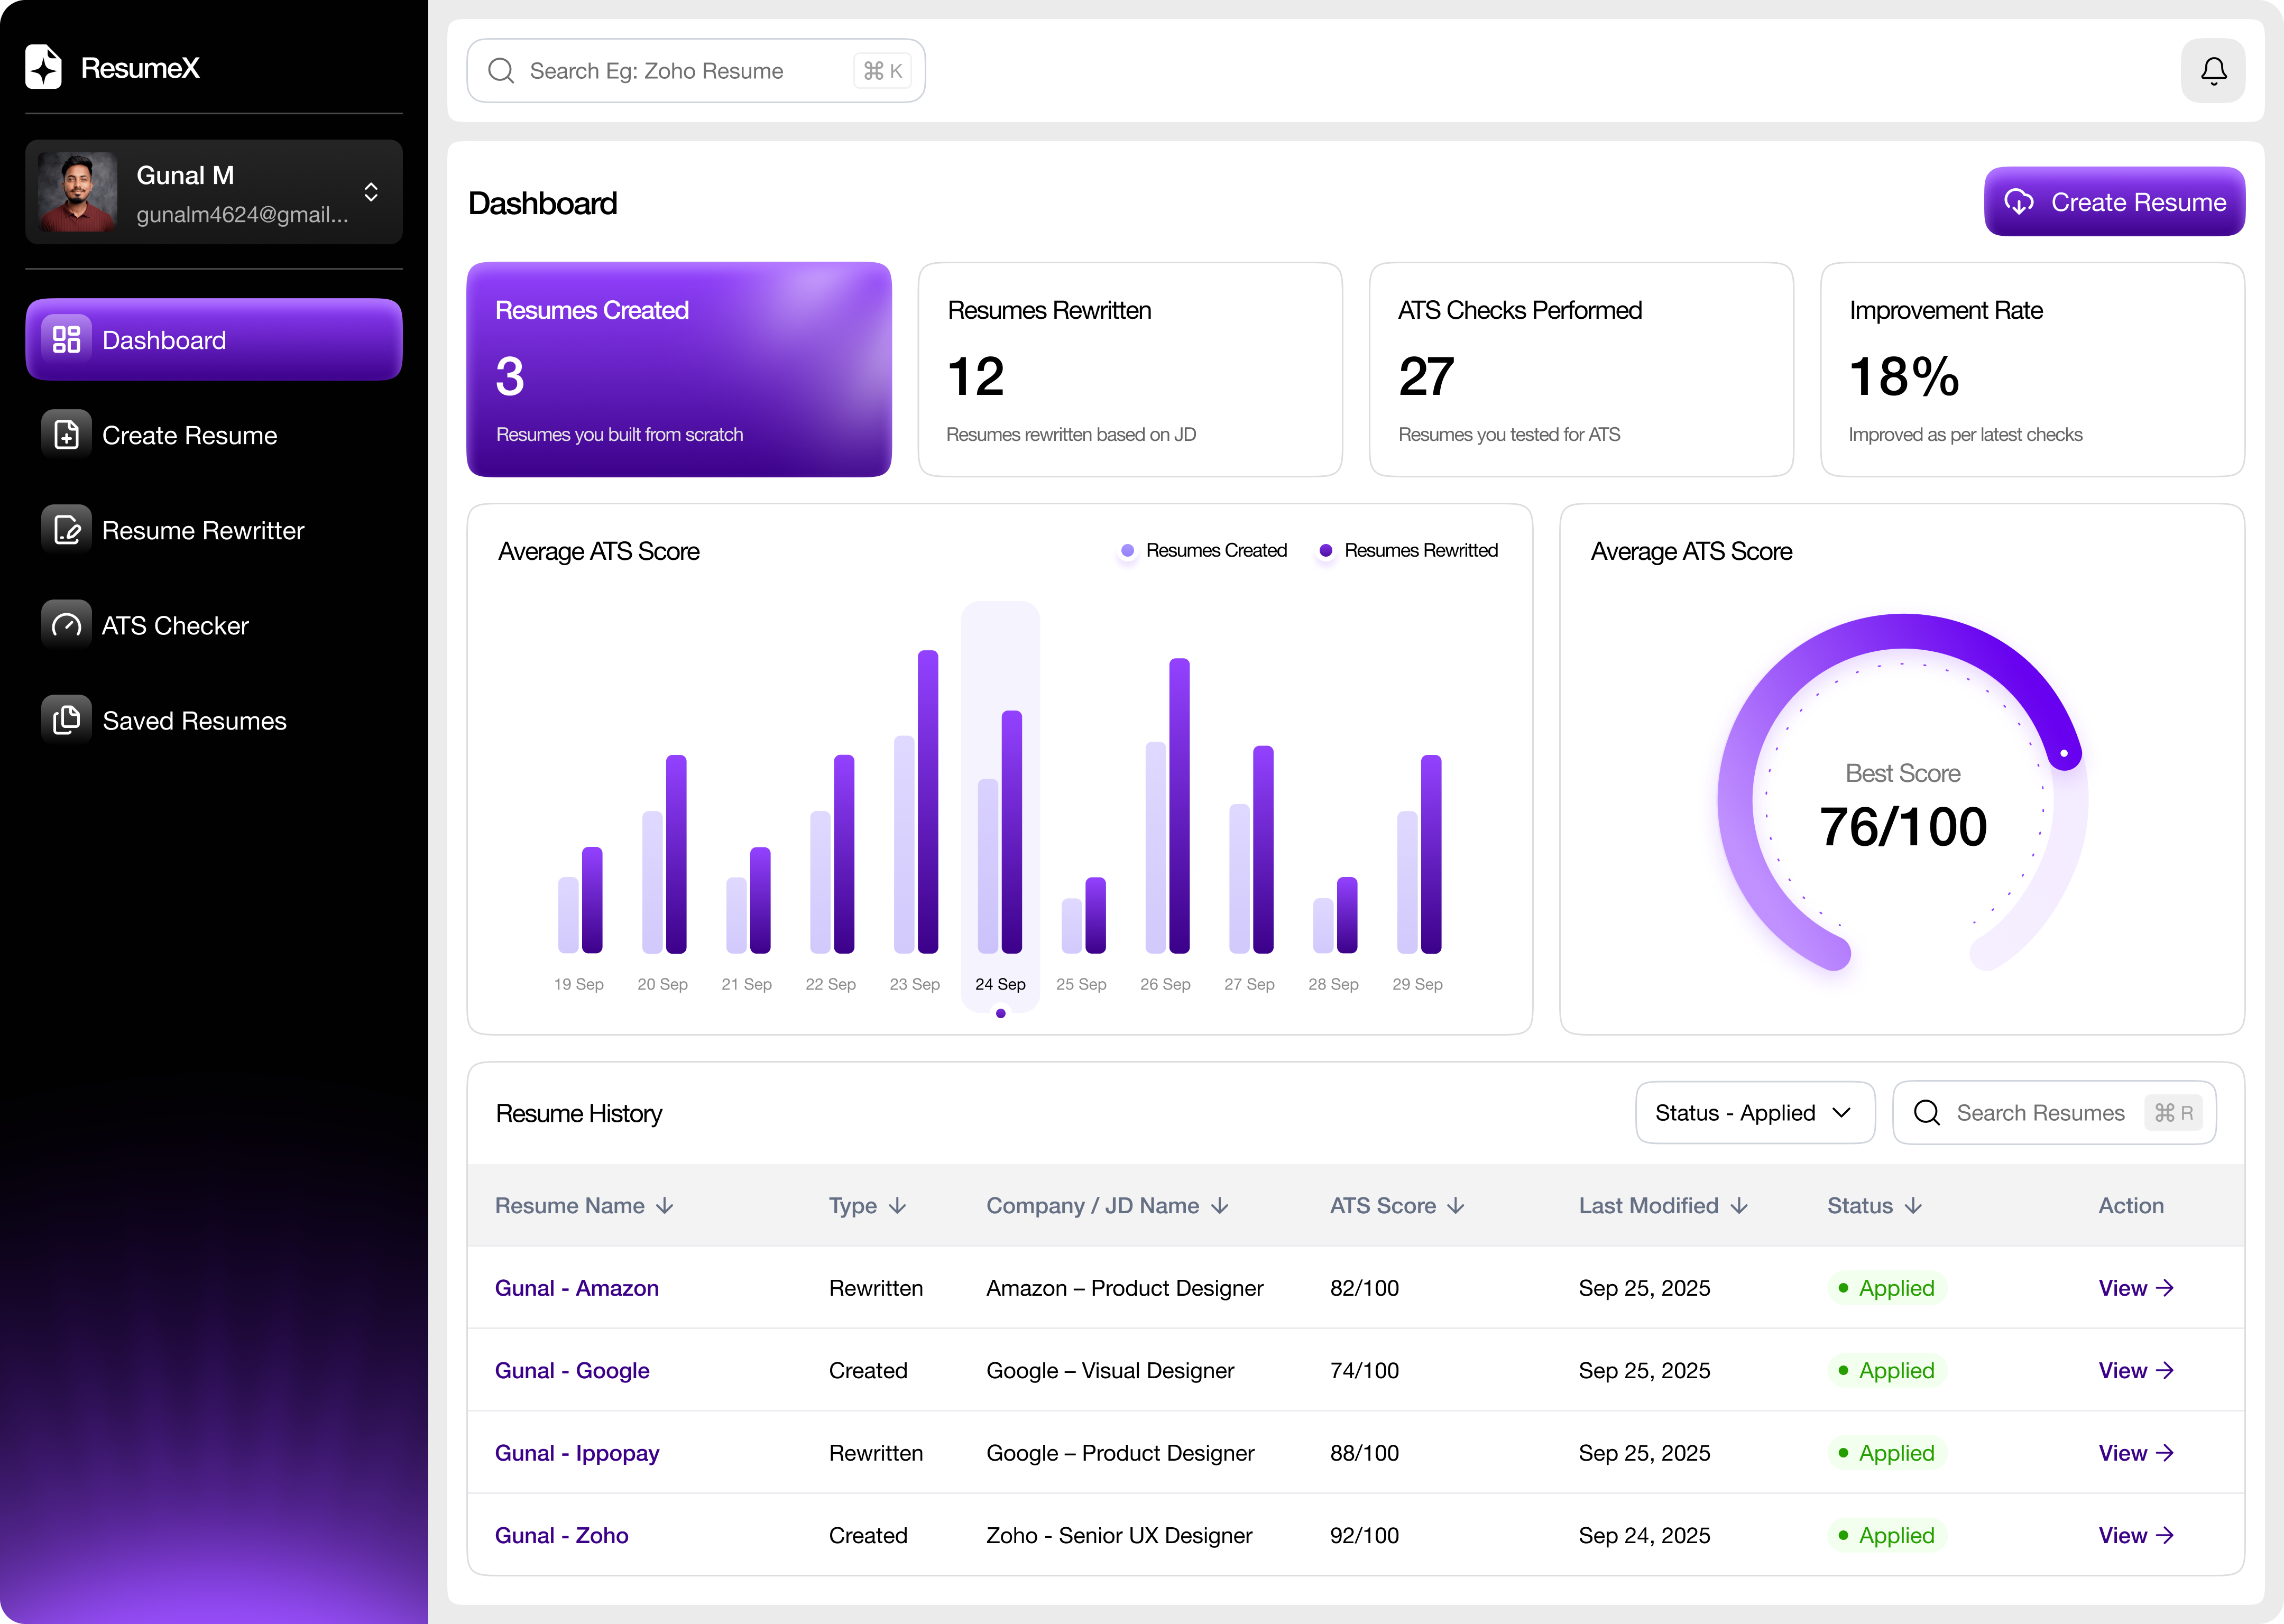Image resolution: width=2284 pixels, height=1624 pixels.
Task: Click the ATS Checker gauge icon
Action: click(66, 625)
